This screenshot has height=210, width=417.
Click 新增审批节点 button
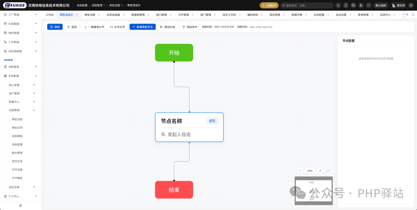tap(142, 27)
